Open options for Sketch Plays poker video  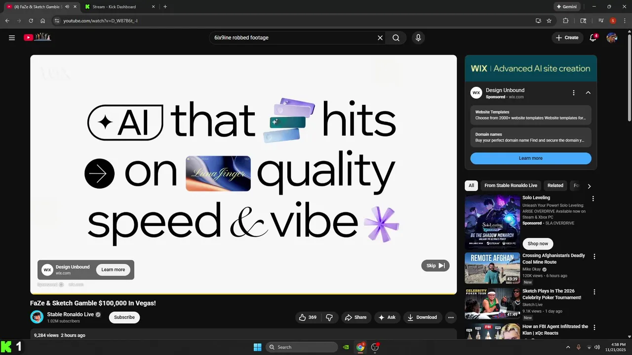tap(594, 292)
